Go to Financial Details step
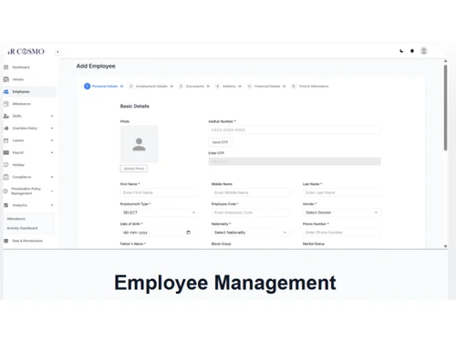 (267, 87)
